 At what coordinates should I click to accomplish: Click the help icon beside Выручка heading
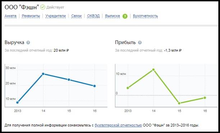point(28,43)
